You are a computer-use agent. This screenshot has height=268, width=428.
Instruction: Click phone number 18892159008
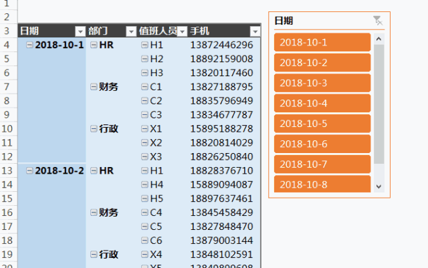pos(221,59)
